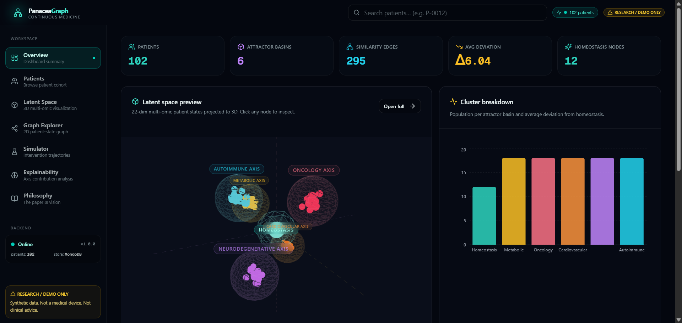Click the 102 patients status pill
682x323 pixels.
click(x=575, y=12)
